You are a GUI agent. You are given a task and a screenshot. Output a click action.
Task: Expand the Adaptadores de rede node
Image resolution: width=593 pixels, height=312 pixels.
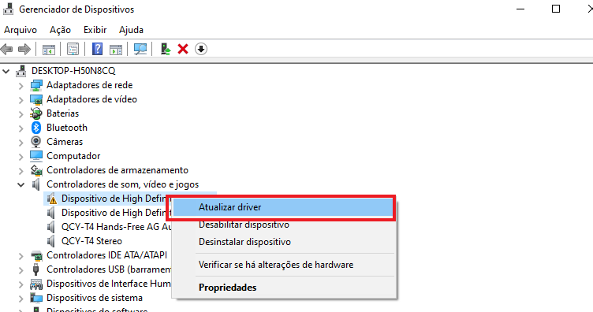(21, 86)
